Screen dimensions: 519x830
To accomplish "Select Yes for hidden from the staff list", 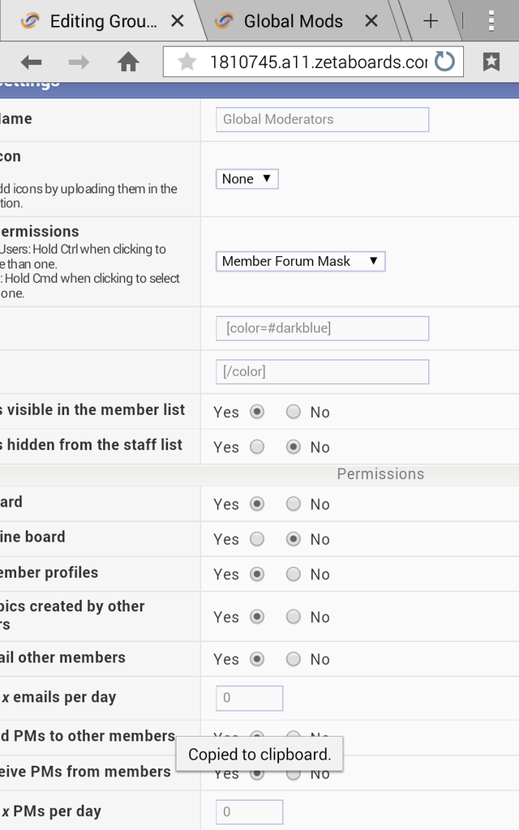I will pyautogui.click(x=257, y=447).
